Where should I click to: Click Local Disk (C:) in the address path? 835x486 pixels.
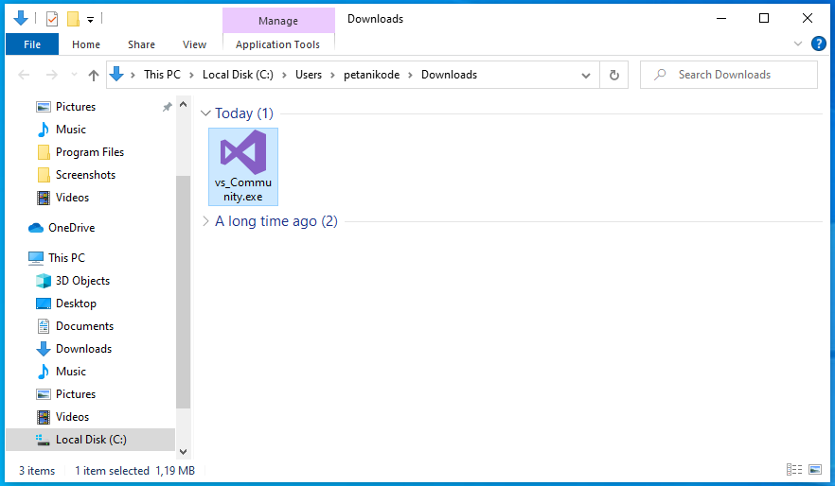tap(238, 75)
